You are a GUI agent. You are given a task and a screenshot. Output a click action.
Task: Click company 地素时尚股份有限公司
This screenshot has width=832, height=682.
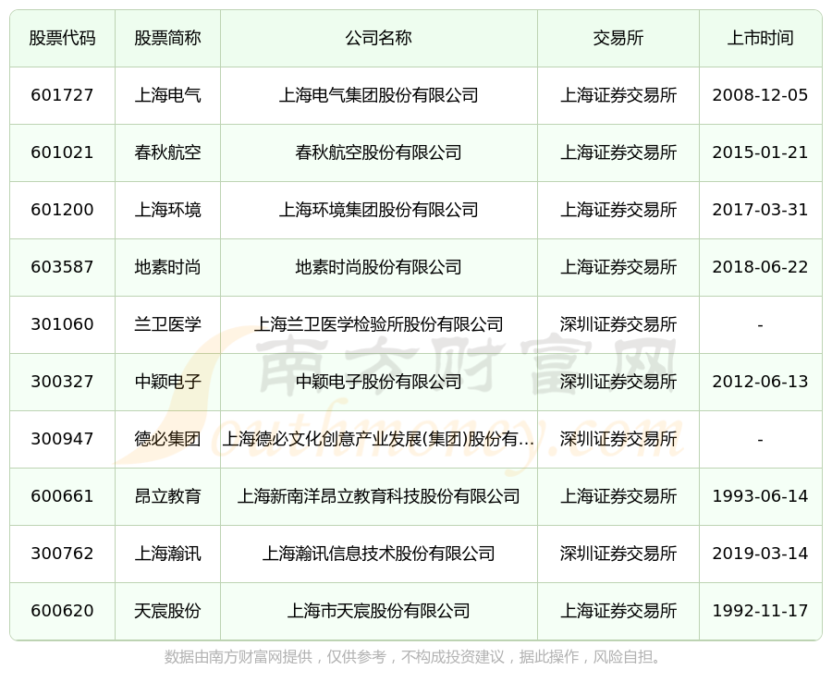point(379,267)
